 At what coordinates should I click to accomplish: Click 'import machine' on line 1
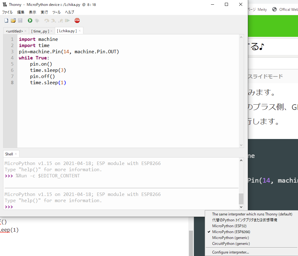pyautogui.click(x=38, y=39)
